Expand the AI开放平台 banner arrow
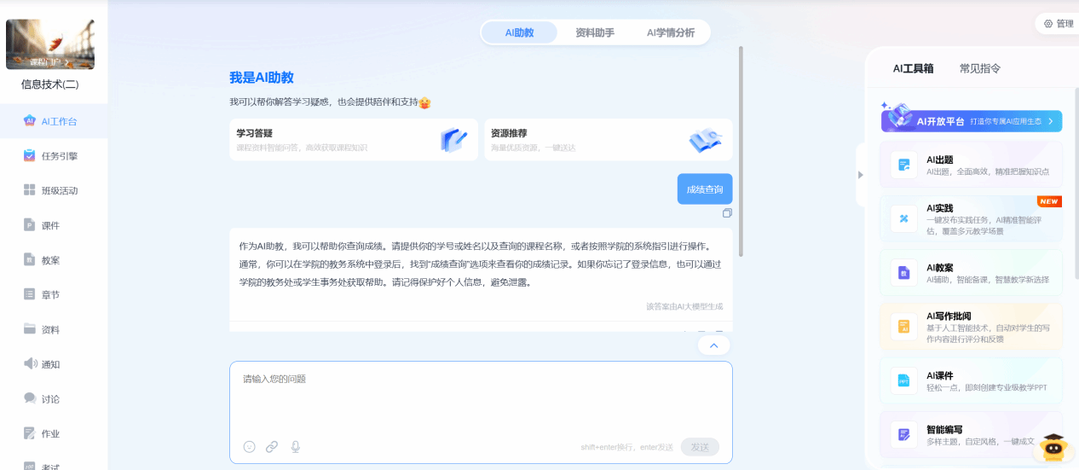 click(1050, 122)
